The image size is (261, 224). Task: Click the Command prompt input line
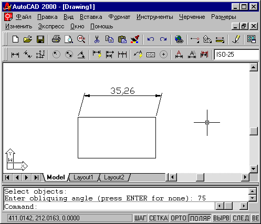[x=109, y=207]
